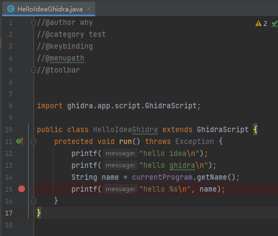This screenshot has width=278, height=236.
Task: Click the message: parameter hint on line 12
Action: click(120, 153)
